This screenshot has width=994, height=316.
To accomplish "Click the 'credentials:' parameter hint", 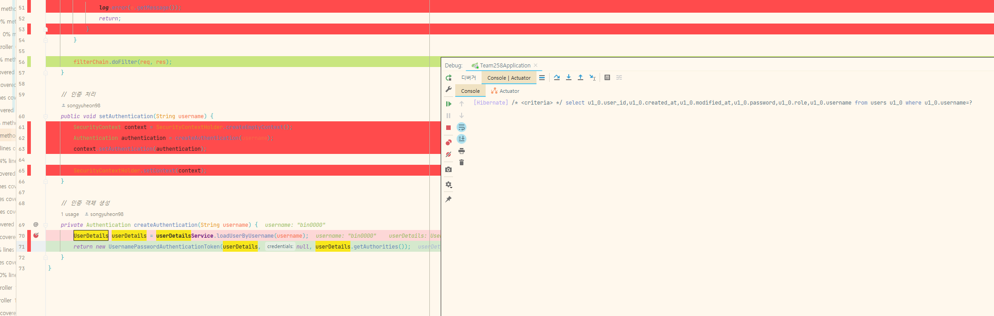I will 280,247.
